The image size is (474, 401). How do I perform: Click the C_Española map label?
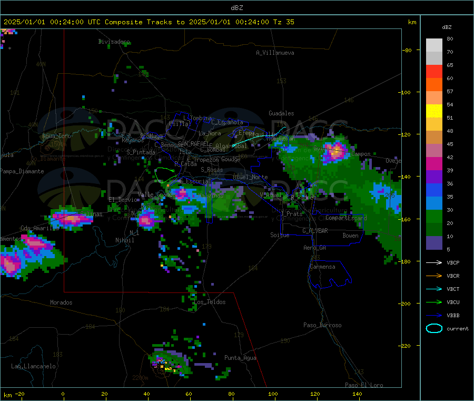pyautogui.click(x=227, y=122)
